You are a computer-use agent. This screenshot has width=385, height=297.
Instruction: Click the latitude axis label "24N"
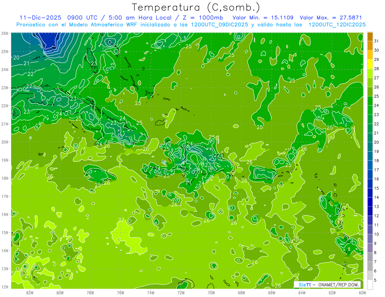(4, 70)
